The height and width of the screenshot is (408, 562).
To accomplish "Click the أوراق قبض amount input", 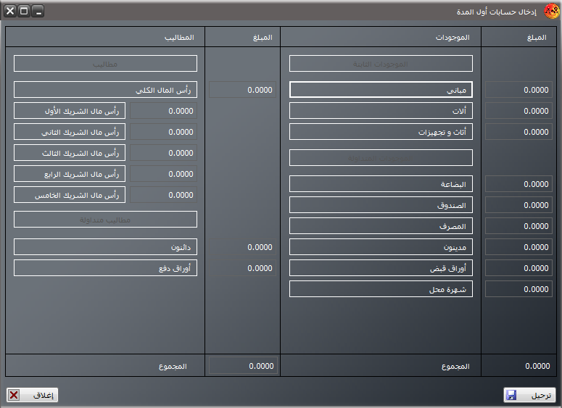I will [x=518, y=268].
